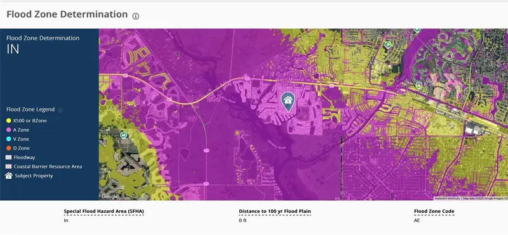Click the Map data 2025 Google attribution
This screenshot has width=508, height=235.
[x=485, y=198]
